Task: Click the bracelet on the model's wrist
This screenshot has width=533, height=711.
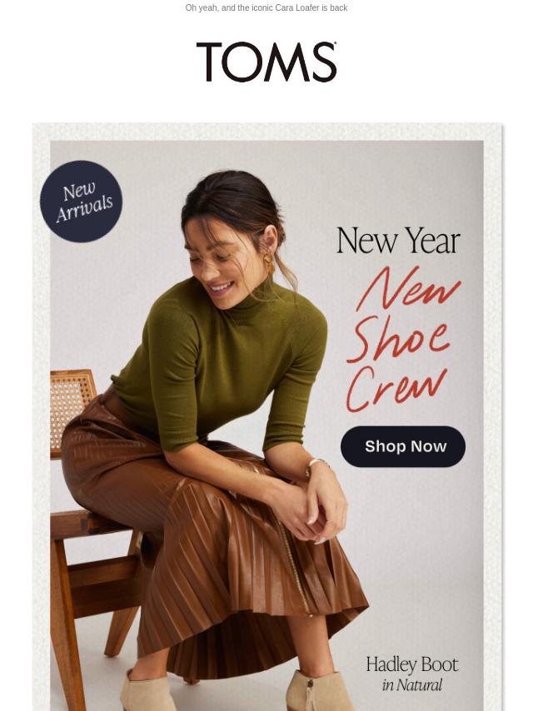Action: coord(316,465)
